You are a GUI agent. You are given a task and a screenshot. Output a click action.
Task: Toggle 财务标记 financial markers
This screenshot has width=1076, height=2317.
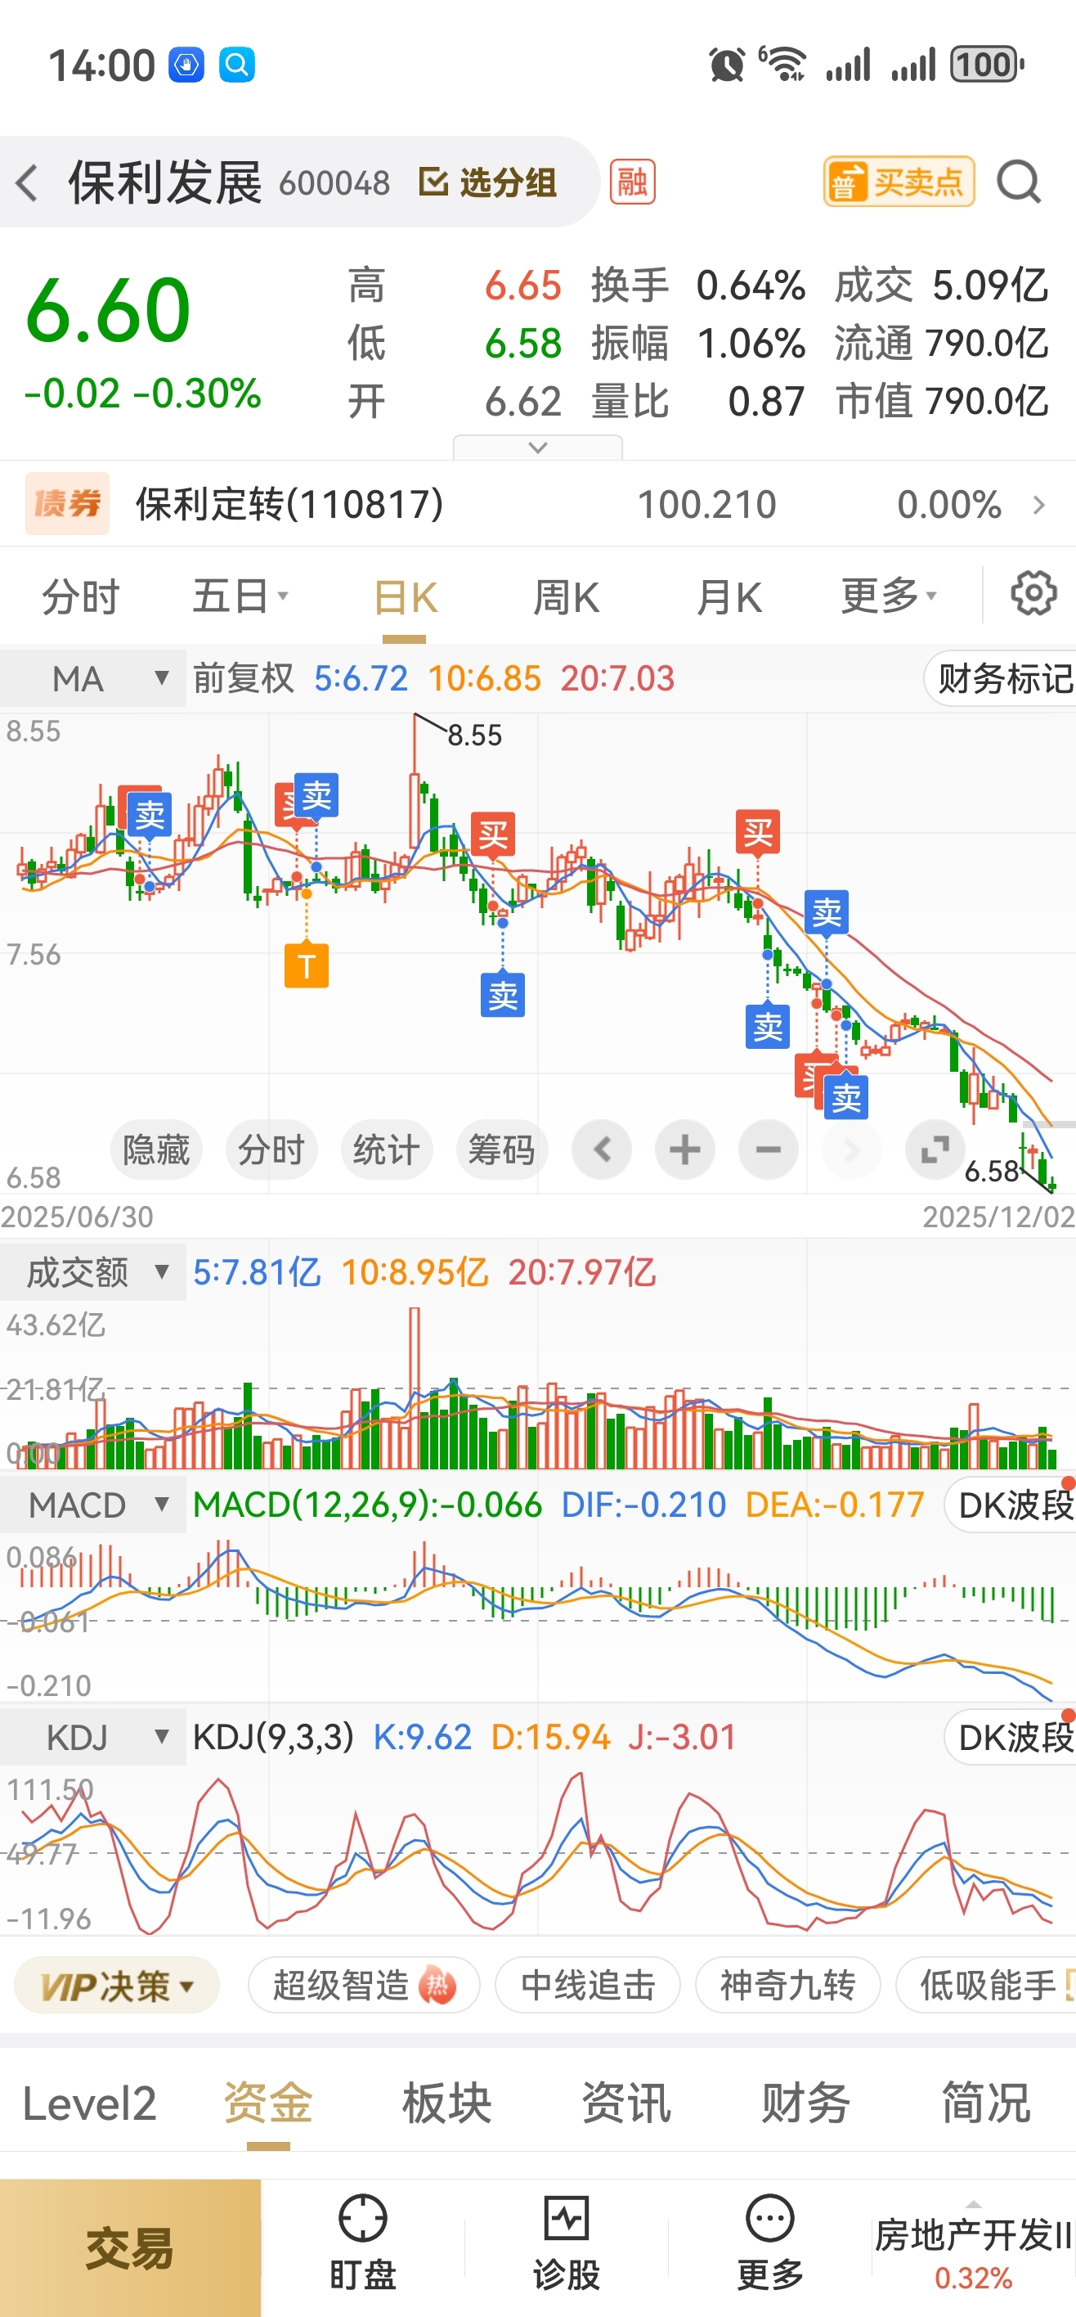tap(1001, 678)
